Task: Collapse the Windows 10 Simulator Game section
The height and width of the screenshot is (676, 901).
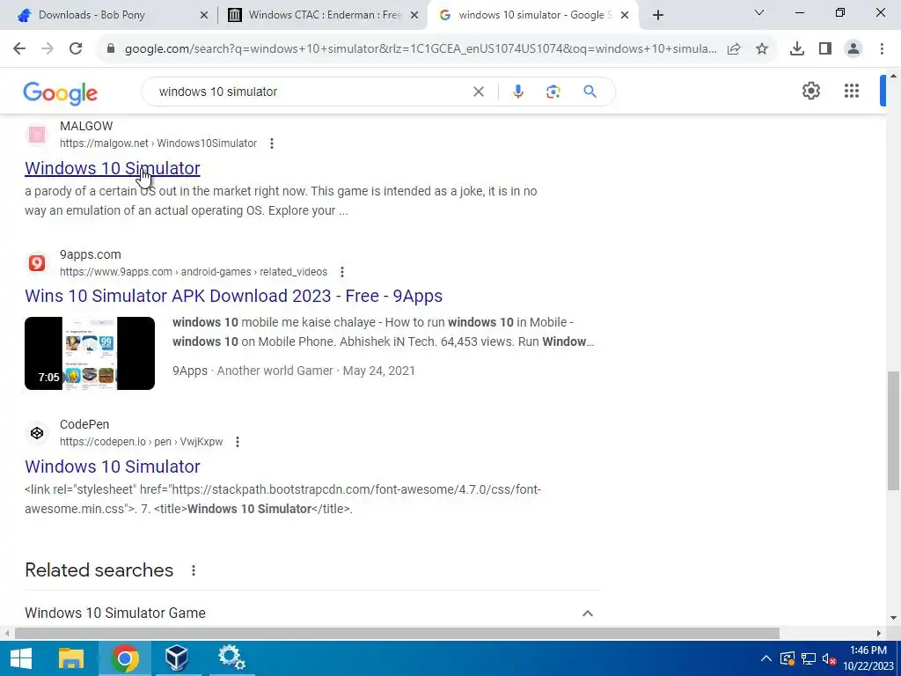Action: pyautogui.click(x=587, y=614)
